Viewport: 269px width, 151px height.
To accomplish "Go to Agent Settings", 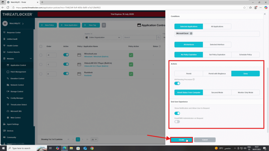I will (13, 124).
